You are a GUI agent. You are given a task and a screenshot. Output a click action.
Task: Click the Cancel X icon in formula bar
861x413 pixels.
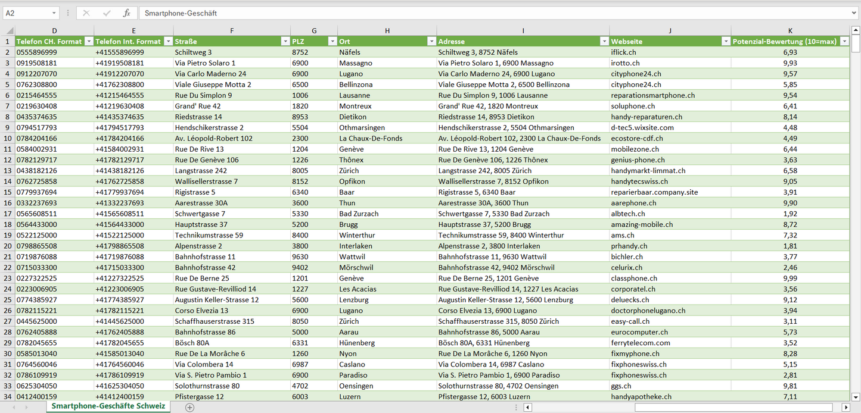[86, 13]
